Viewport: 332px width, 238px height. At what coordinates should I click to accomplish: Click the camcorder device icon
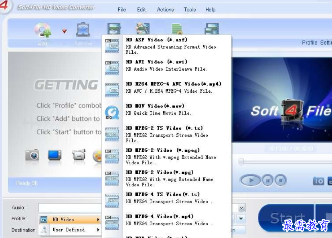point(79,155)
